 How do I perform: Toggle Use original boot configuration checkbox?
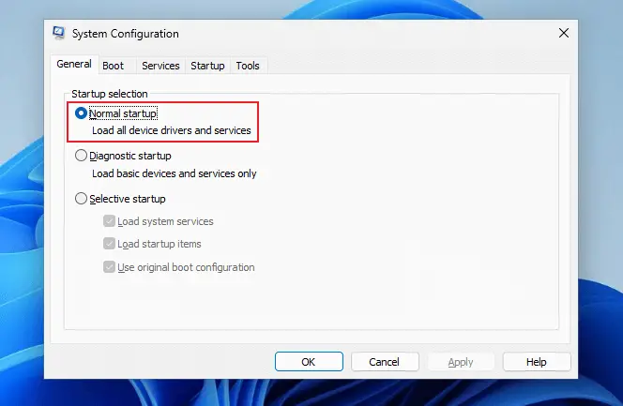[x=109, y=267]
